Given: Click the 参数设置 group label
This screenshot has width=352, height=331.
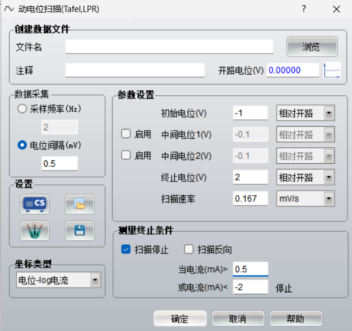Looking at the screenshot, I should [136, 95].
